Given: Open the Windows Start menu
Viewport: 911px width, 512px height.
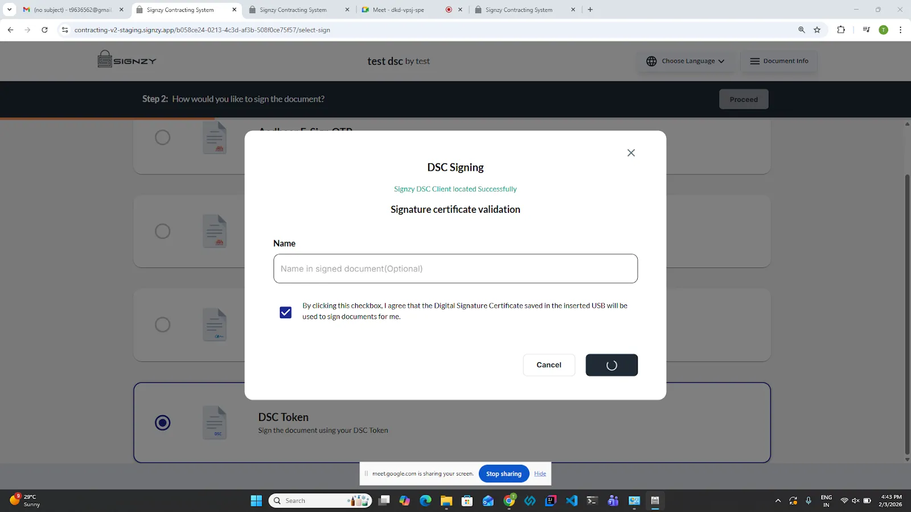Looking at the screenshot, I should point(256,501).
